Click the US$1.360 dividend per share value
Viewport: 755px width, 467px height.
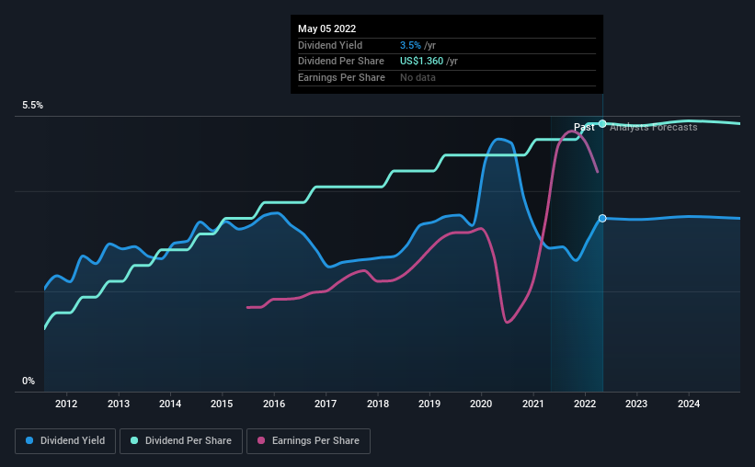(x=421, y=62)
